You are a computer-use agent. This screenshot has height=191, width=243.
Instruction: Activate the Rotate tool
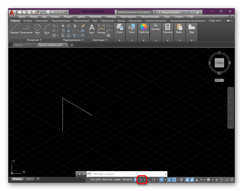tap(69, 26)
